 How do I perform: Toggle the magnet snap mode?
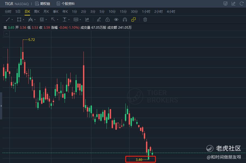[125, 20]
